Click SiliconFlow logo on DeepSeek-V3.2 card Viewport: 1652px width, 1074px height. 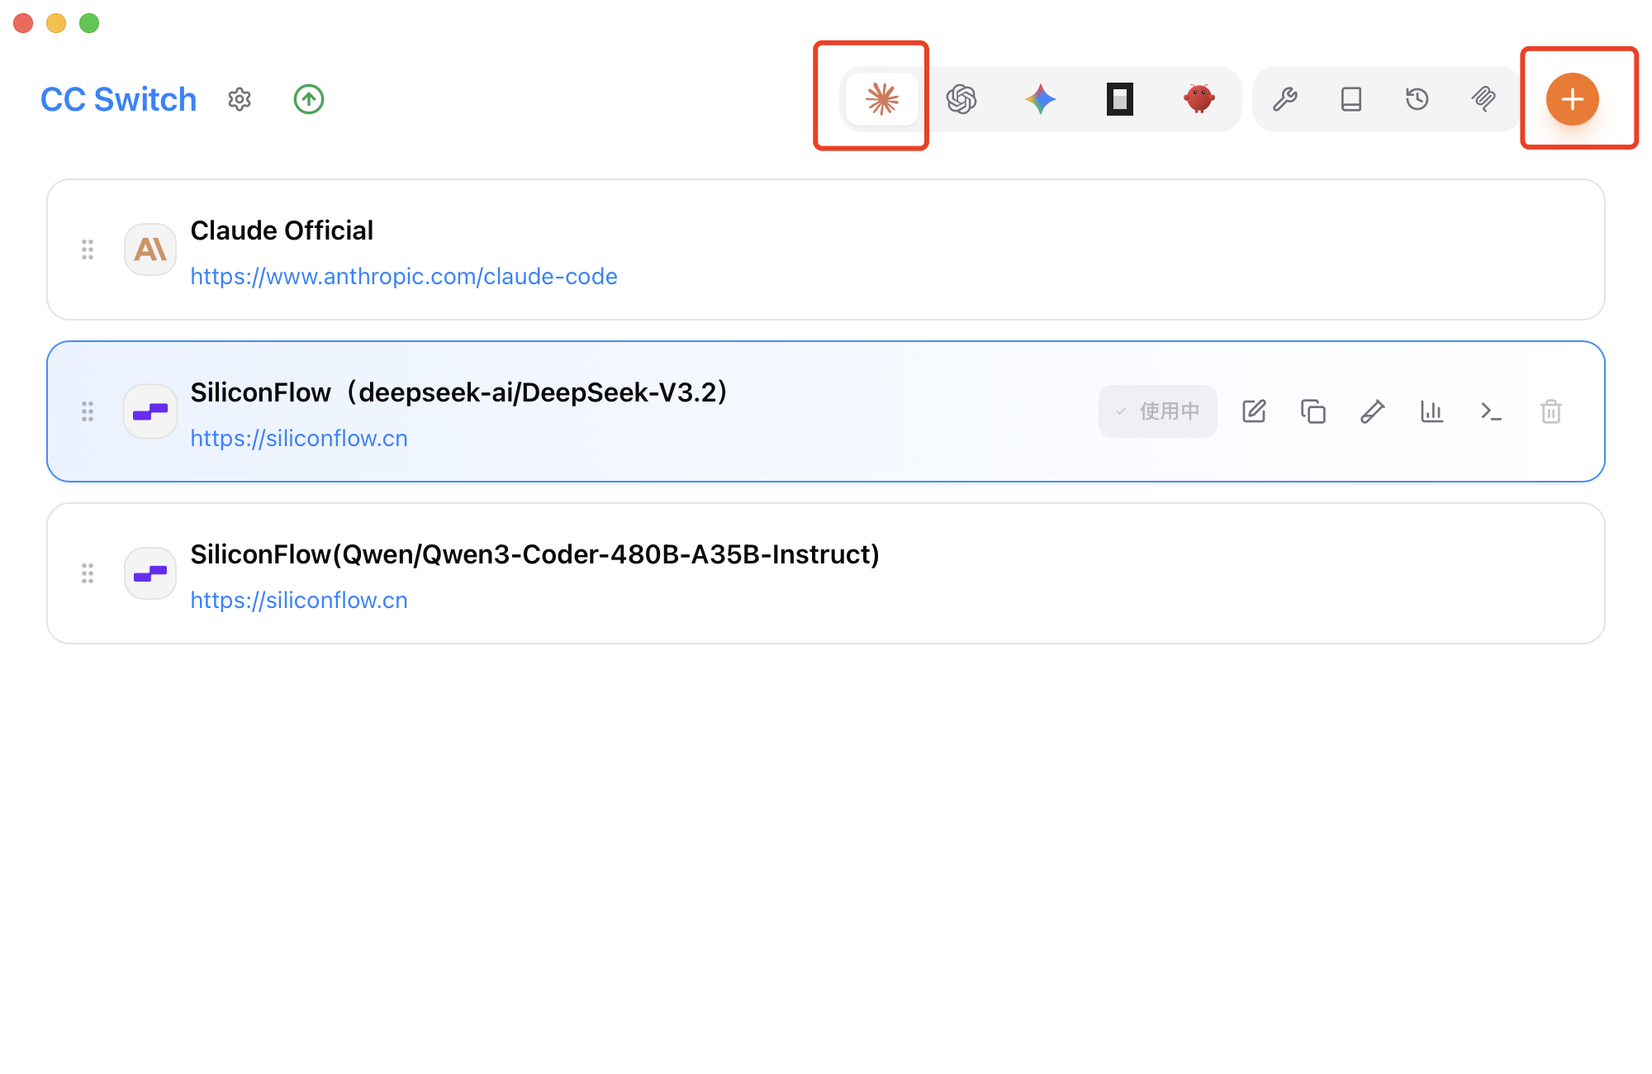150,411
